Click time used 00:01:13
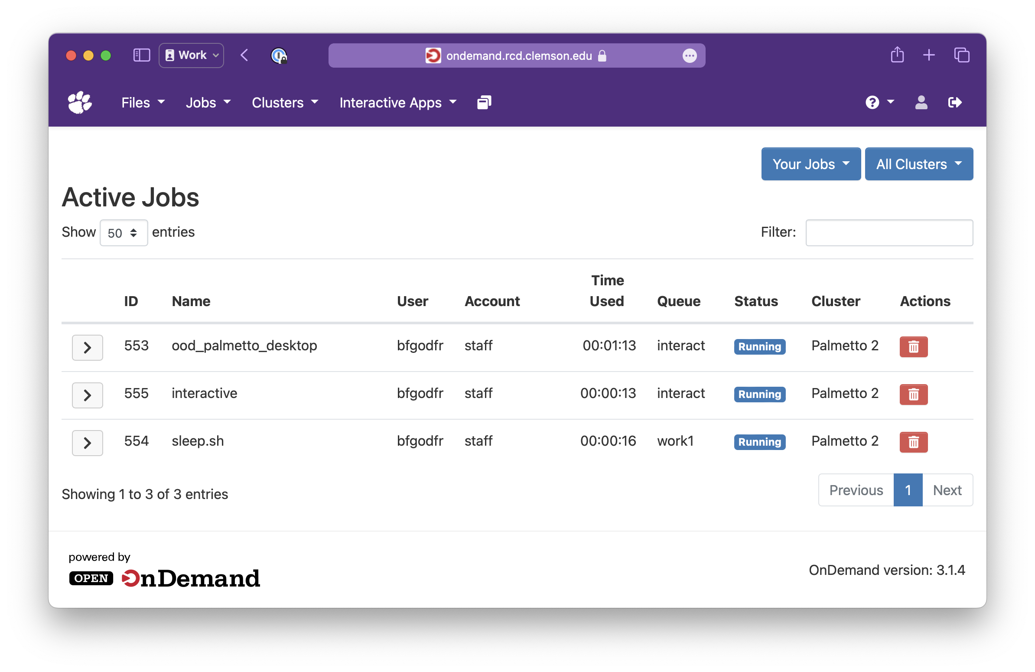Viewport: 1035px width, 672px height. [609, 346]
